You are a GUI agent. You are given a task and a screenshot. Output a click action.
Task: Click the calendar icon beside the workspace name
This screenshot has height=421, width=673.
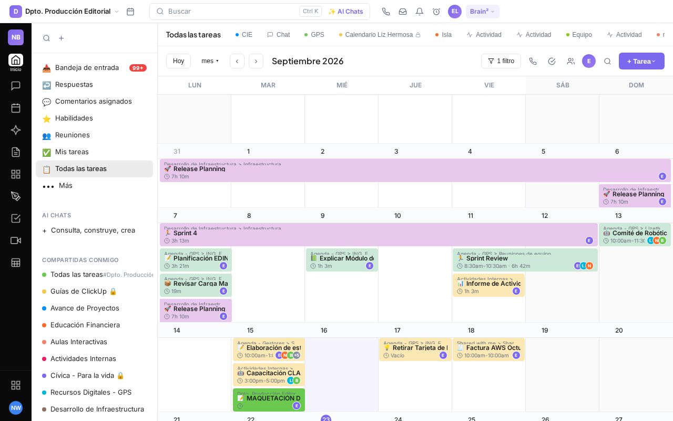pyautogui.click(x=130, y=12)
